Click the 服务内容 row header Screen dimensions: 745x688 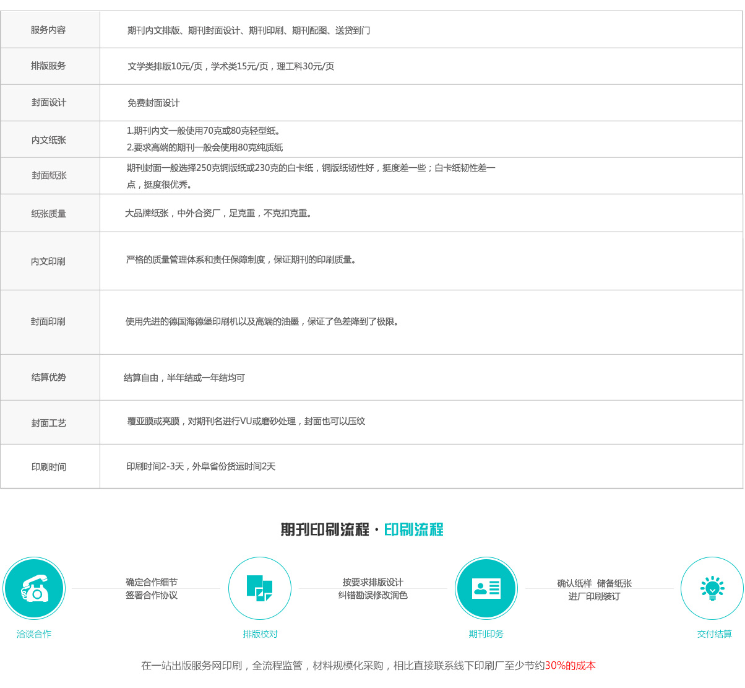pos(48,30)
